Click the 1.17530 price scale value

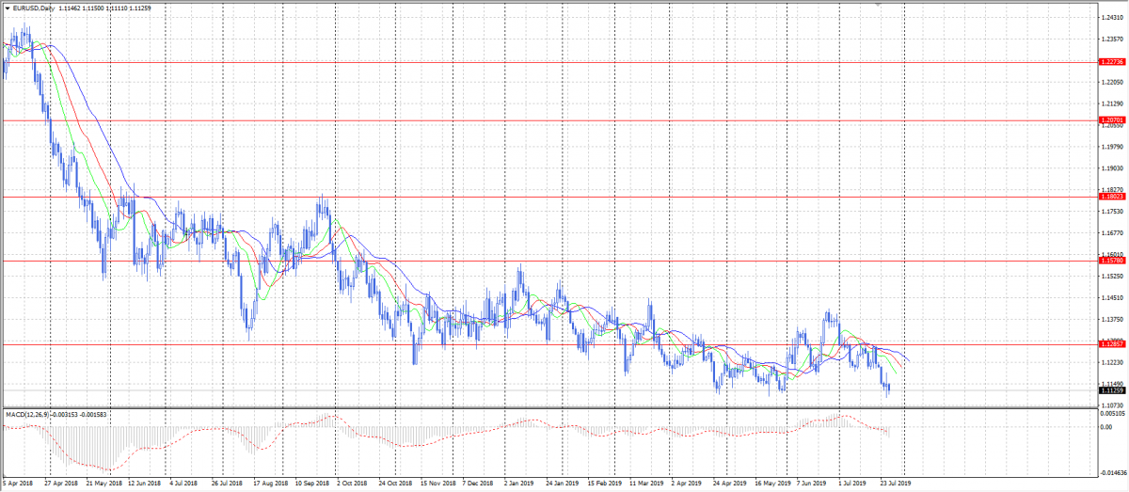(x=1113, y=212)
